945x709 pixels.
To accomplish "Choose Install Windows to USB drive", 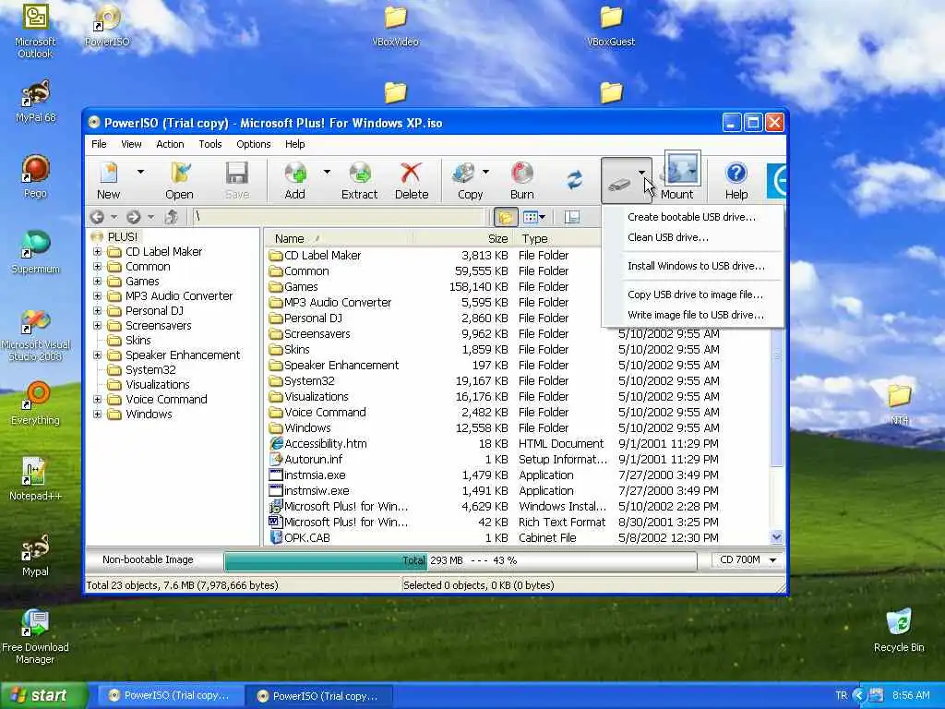I will (x=692, y=266).
